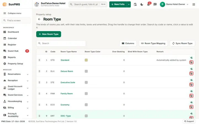Click the add-person icon in DOC-Type row
Screen dimensions: 199x124
click(191, 114)
